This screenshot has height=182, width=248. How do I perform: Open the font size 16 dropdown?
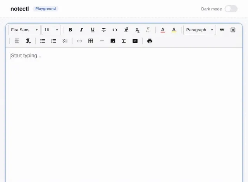click(x=51, y=30)
